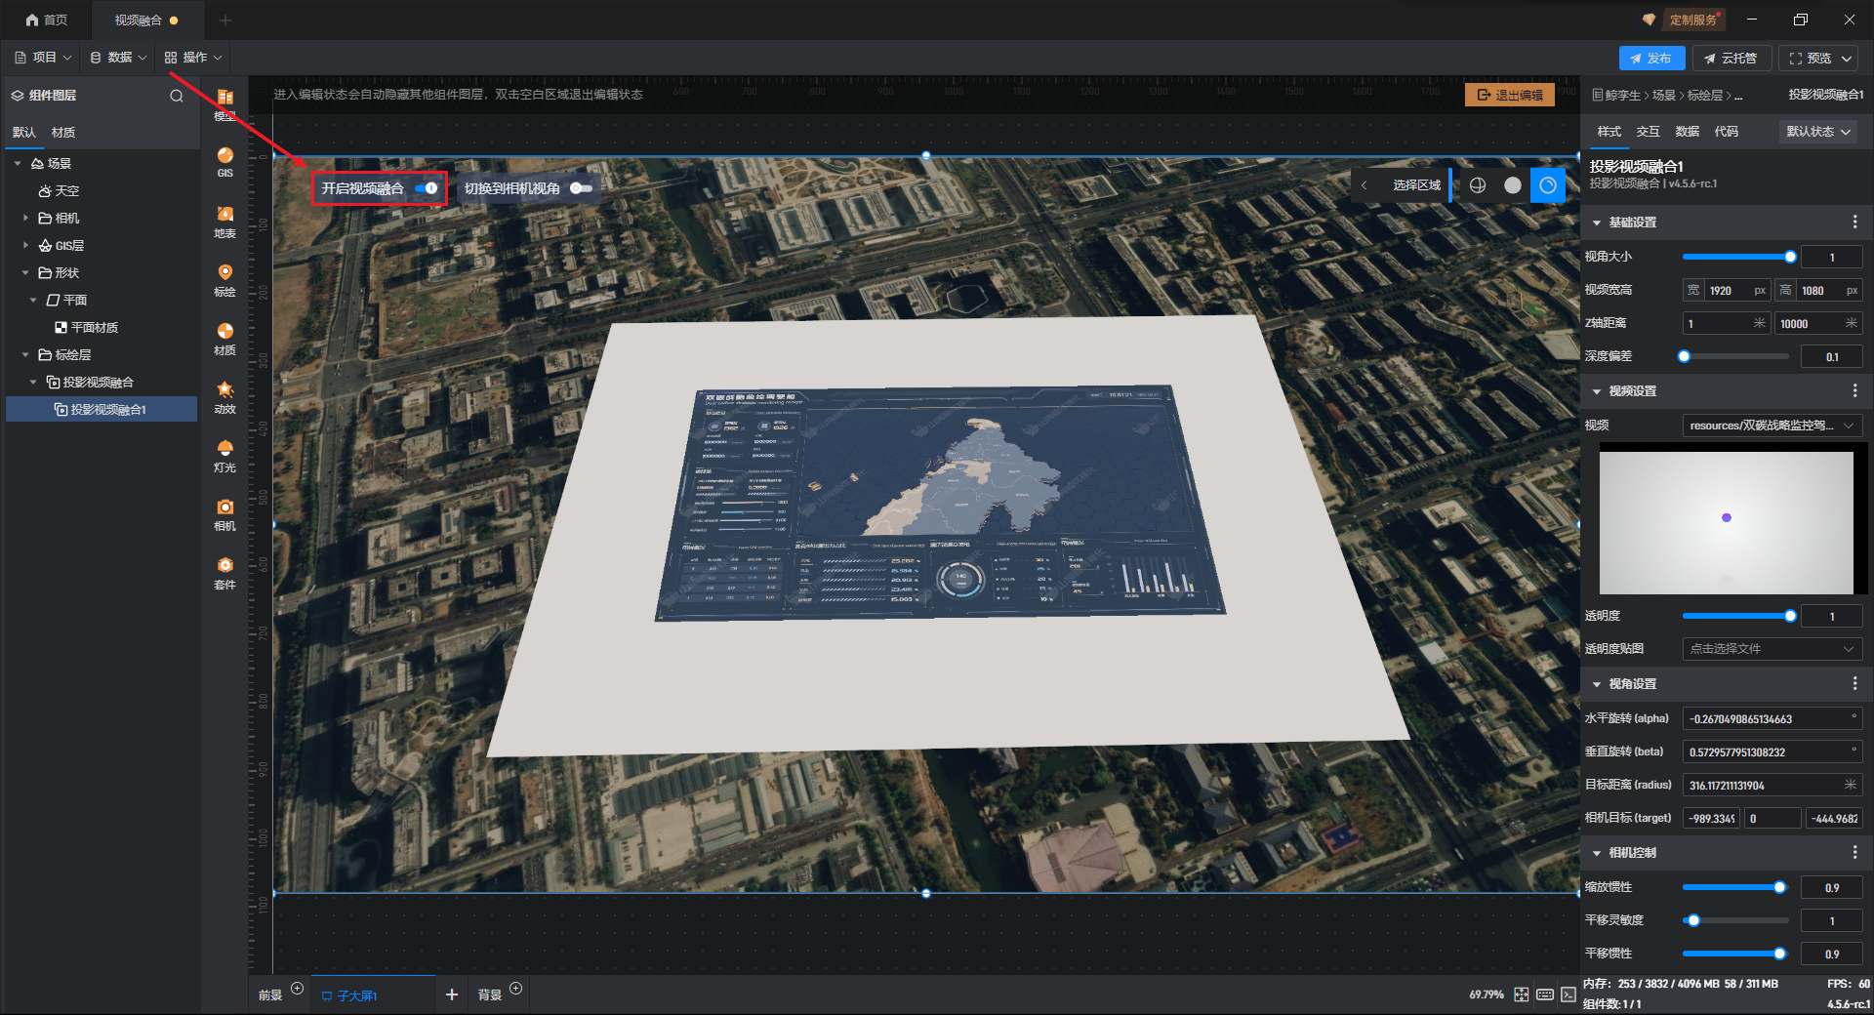This screenshot has width=1874, height=1015.
Task: Click the 发布 publish button
Action: [x=1650, y=59]
